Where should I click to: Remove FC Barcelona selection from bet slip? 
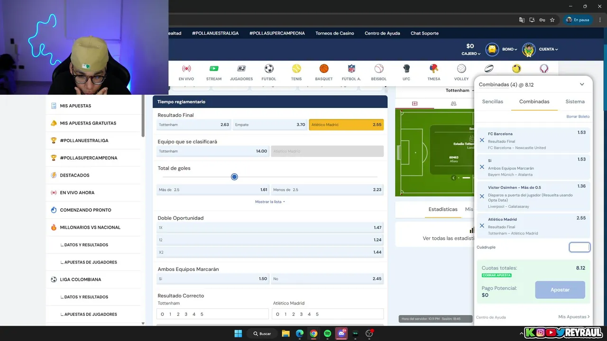coord(482,140)
